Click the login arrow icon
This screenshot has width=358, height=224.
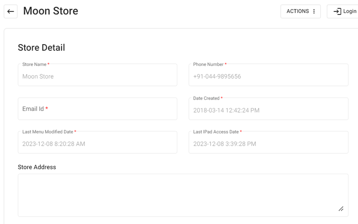[x=337, y=11]
